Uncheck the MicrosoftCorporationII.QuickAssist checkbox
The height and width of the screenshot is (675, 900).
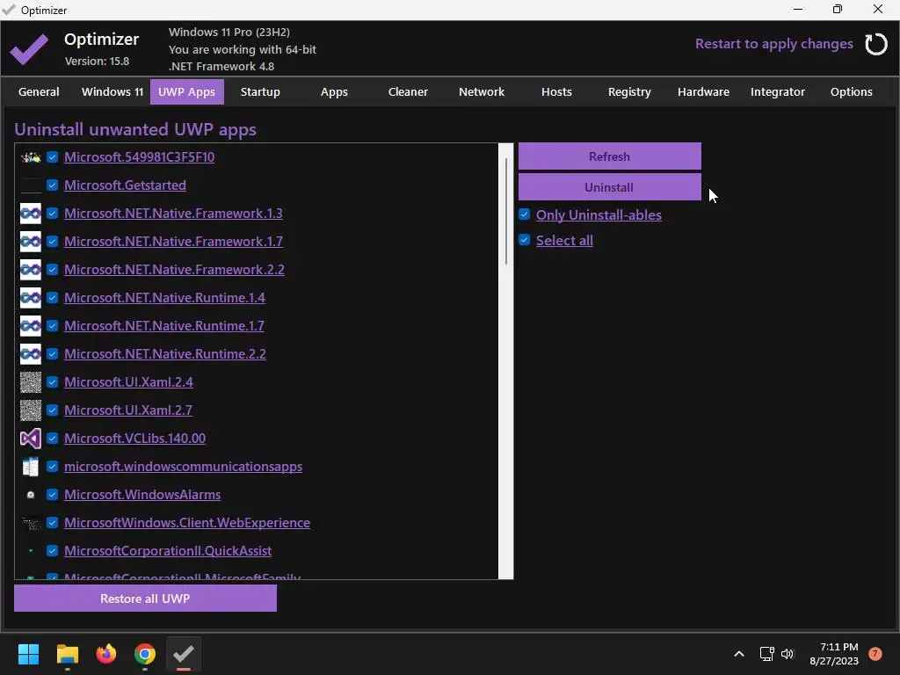(52, 550)
